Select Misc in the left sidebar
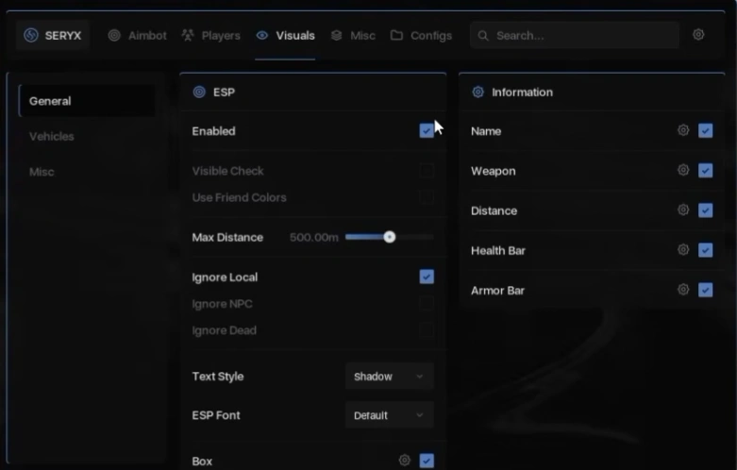Viewport: 737px width, 470px height. coord(42,172)
